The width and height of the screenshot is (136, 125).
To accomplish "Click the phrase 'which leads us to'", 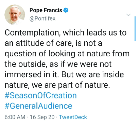I will coord(95,33).
